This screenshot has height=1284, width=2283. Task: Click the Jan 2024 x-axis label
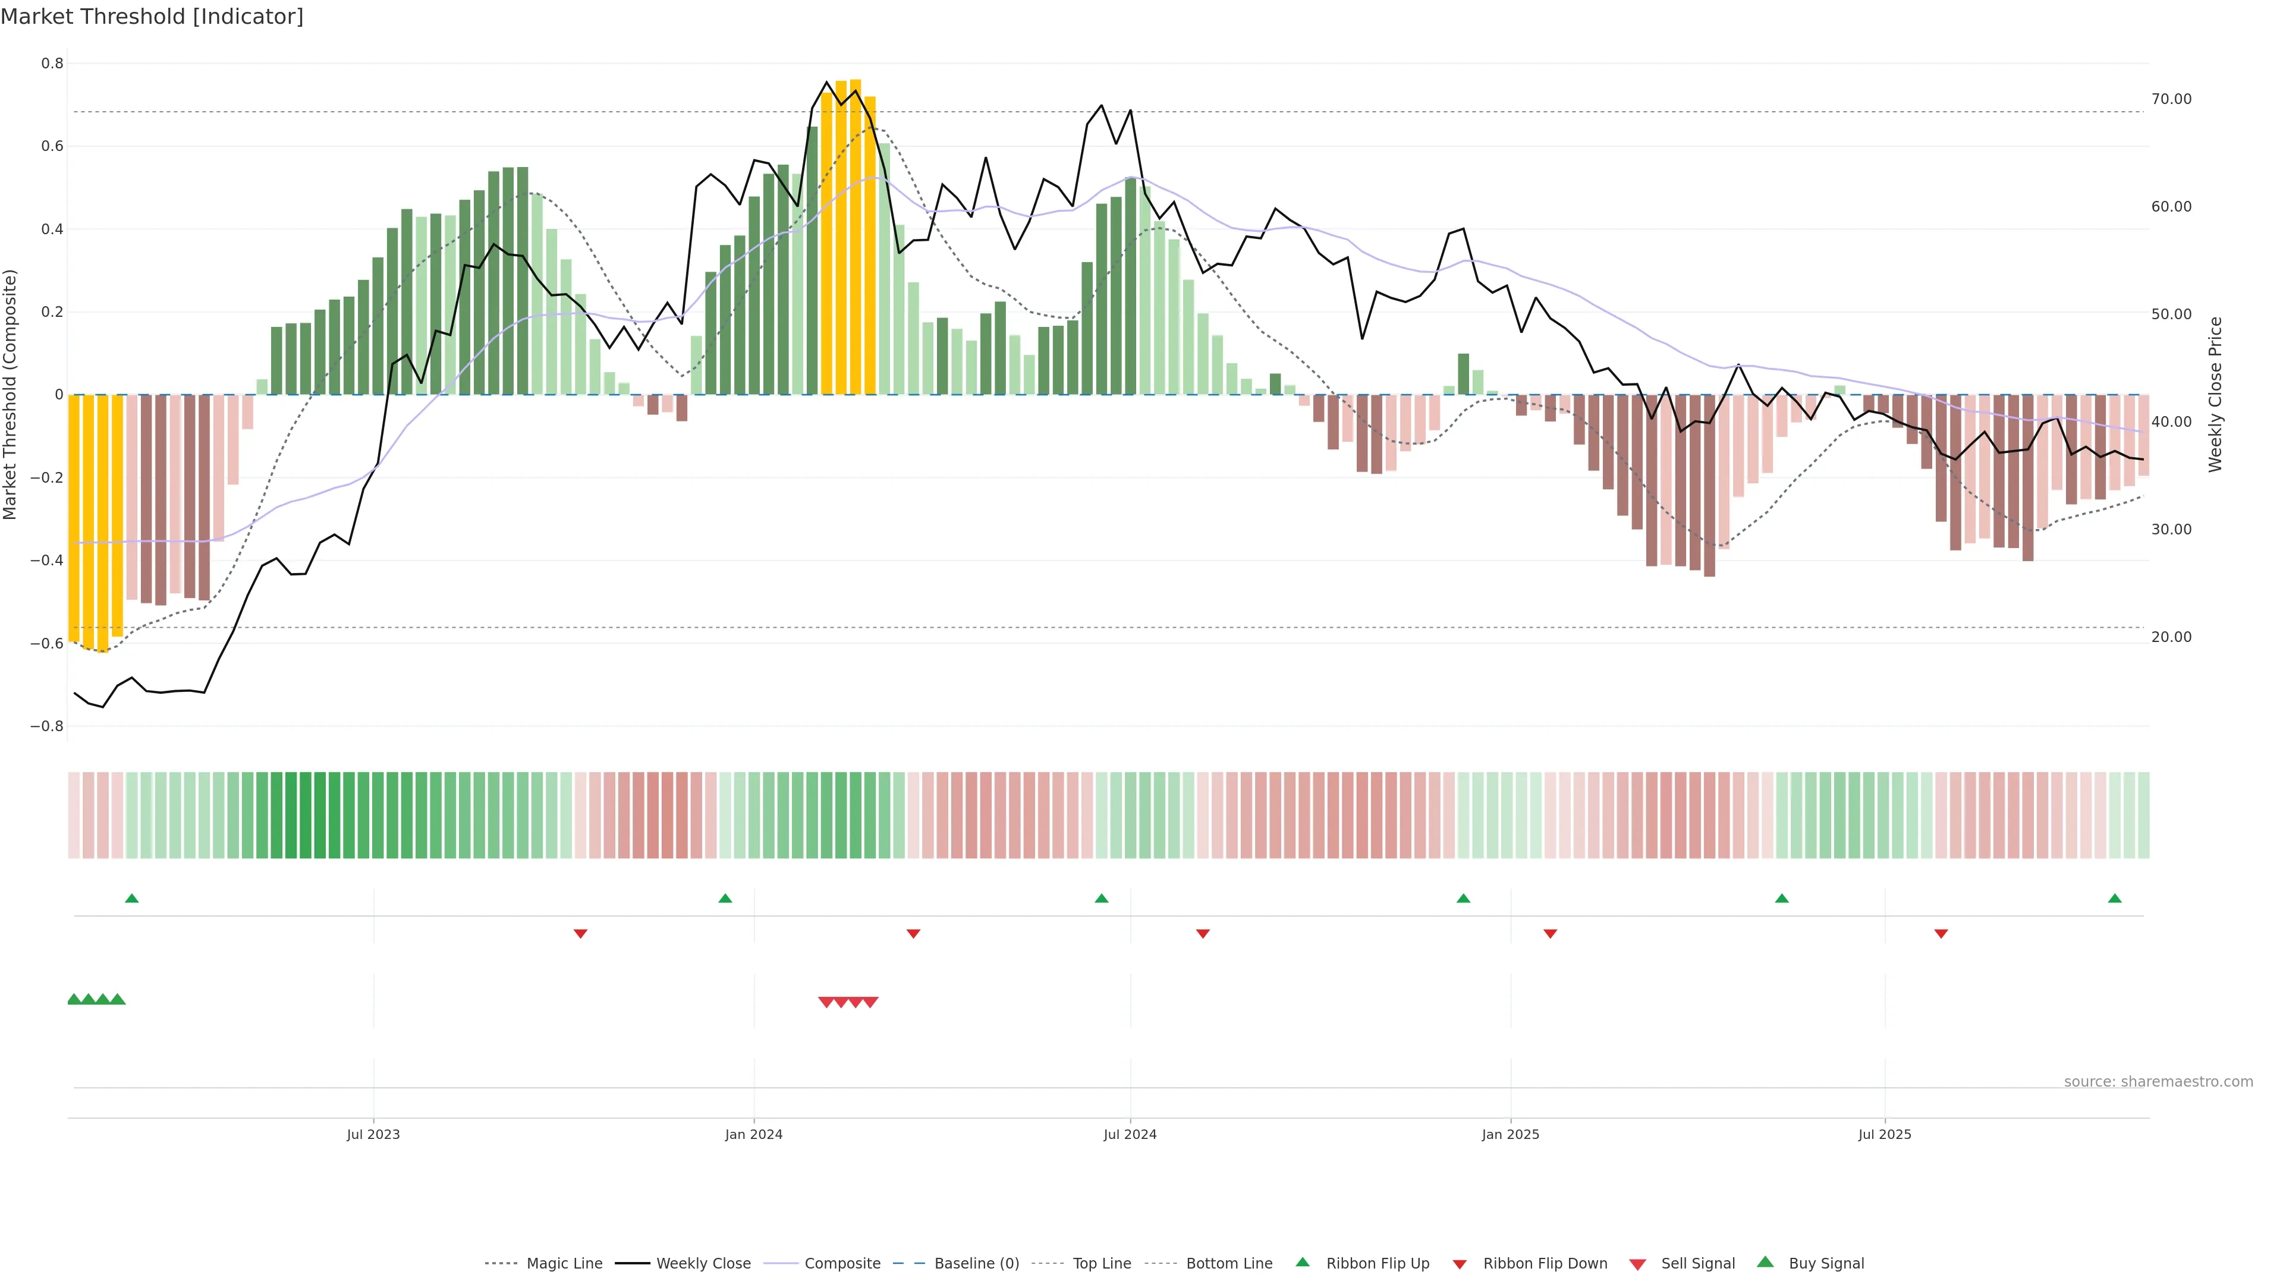pyautogui.click(x=753, y=1134)
